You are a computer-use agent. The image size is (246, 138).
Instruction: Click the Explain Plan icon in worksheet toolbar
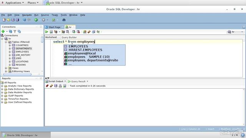click(x=56, y=32)
